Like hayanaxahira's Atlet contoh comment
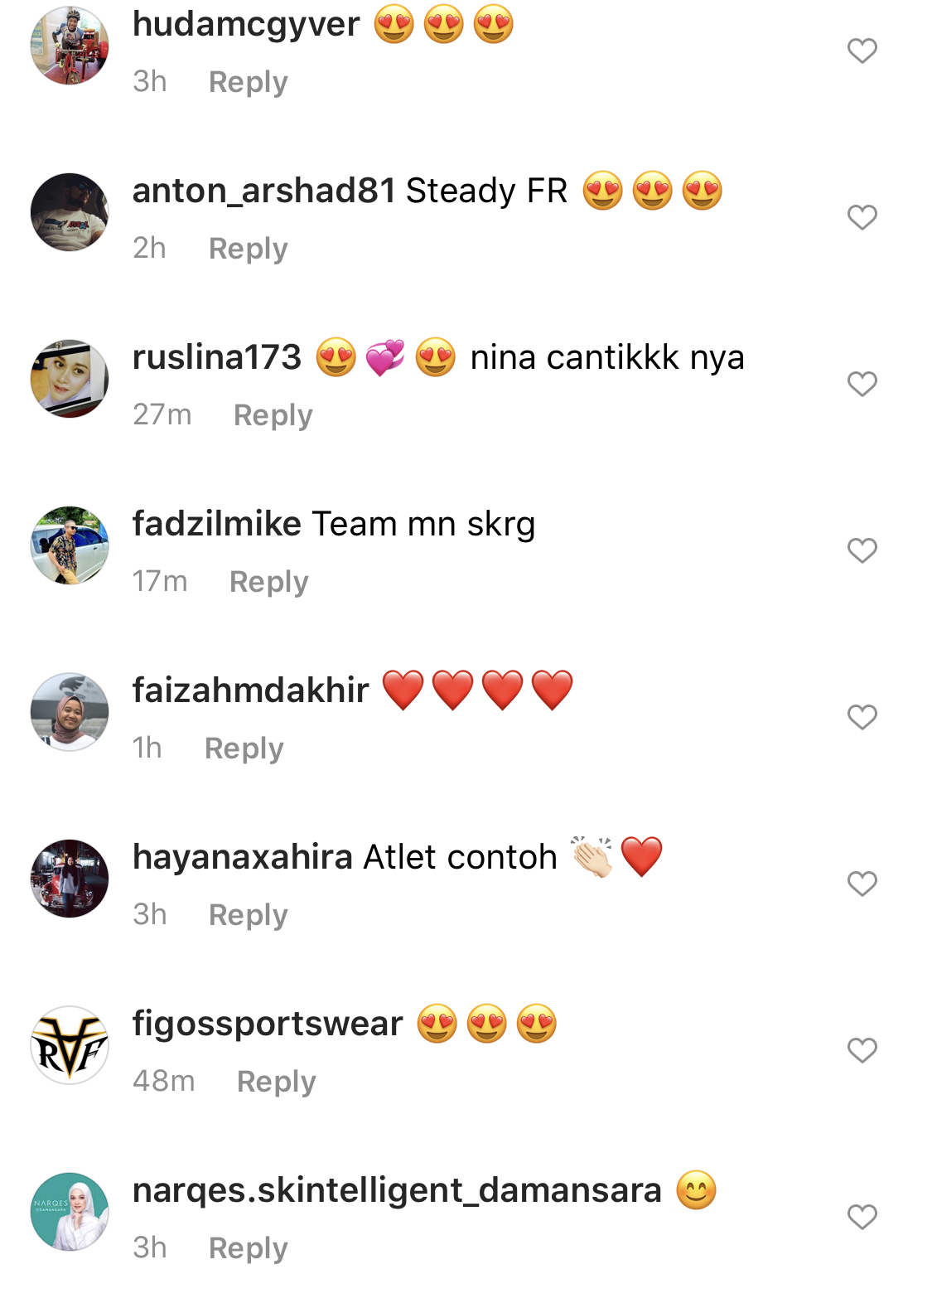This screenshot has height=1303, width=932. 862,884
